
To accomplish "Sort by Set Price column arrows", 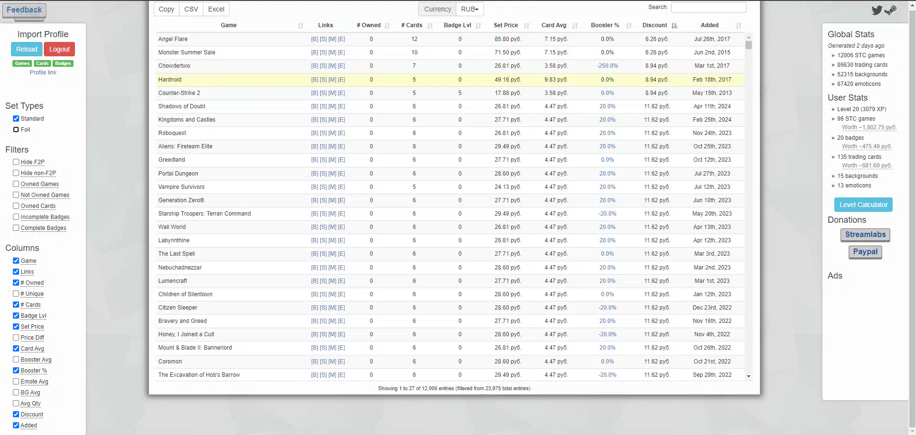I will tap(526, 26).
